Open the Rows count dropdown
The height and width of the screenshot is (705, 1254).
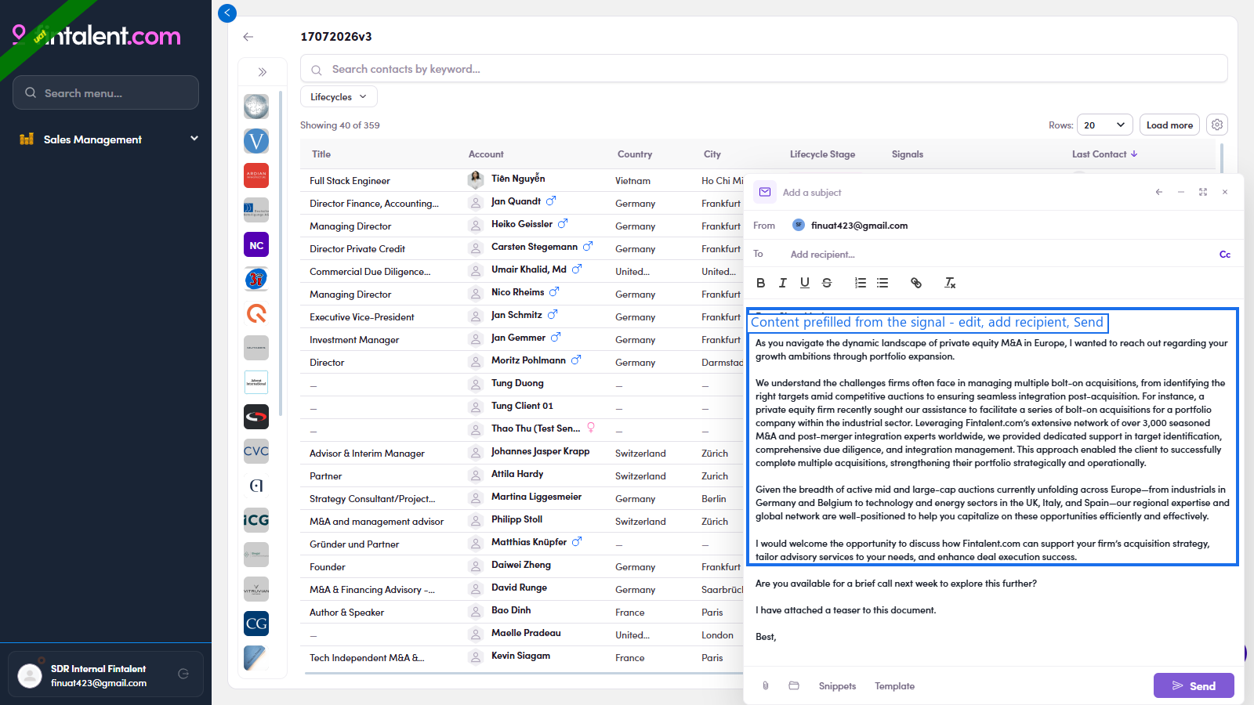click(x=1105, y=125)
